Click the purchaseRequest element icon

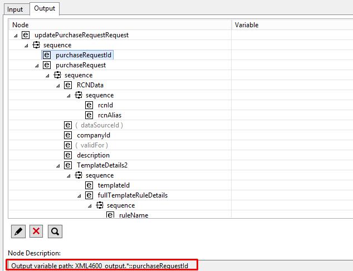47,65
